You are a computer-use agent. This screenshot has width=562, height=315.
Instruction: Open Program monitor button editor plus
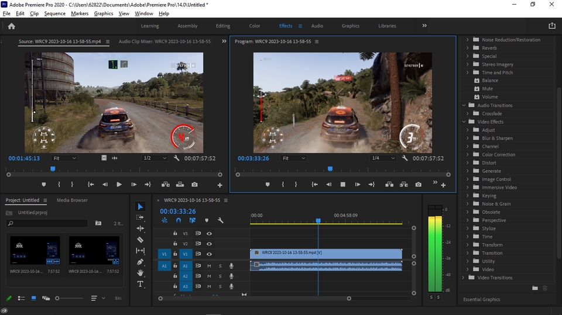coord(443,185)
